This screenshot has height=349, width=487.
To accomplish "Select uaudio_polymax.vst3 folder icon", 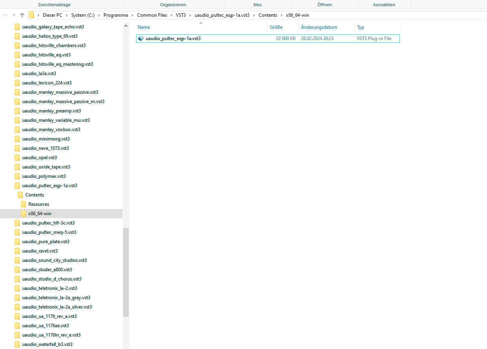I will 17,176.
